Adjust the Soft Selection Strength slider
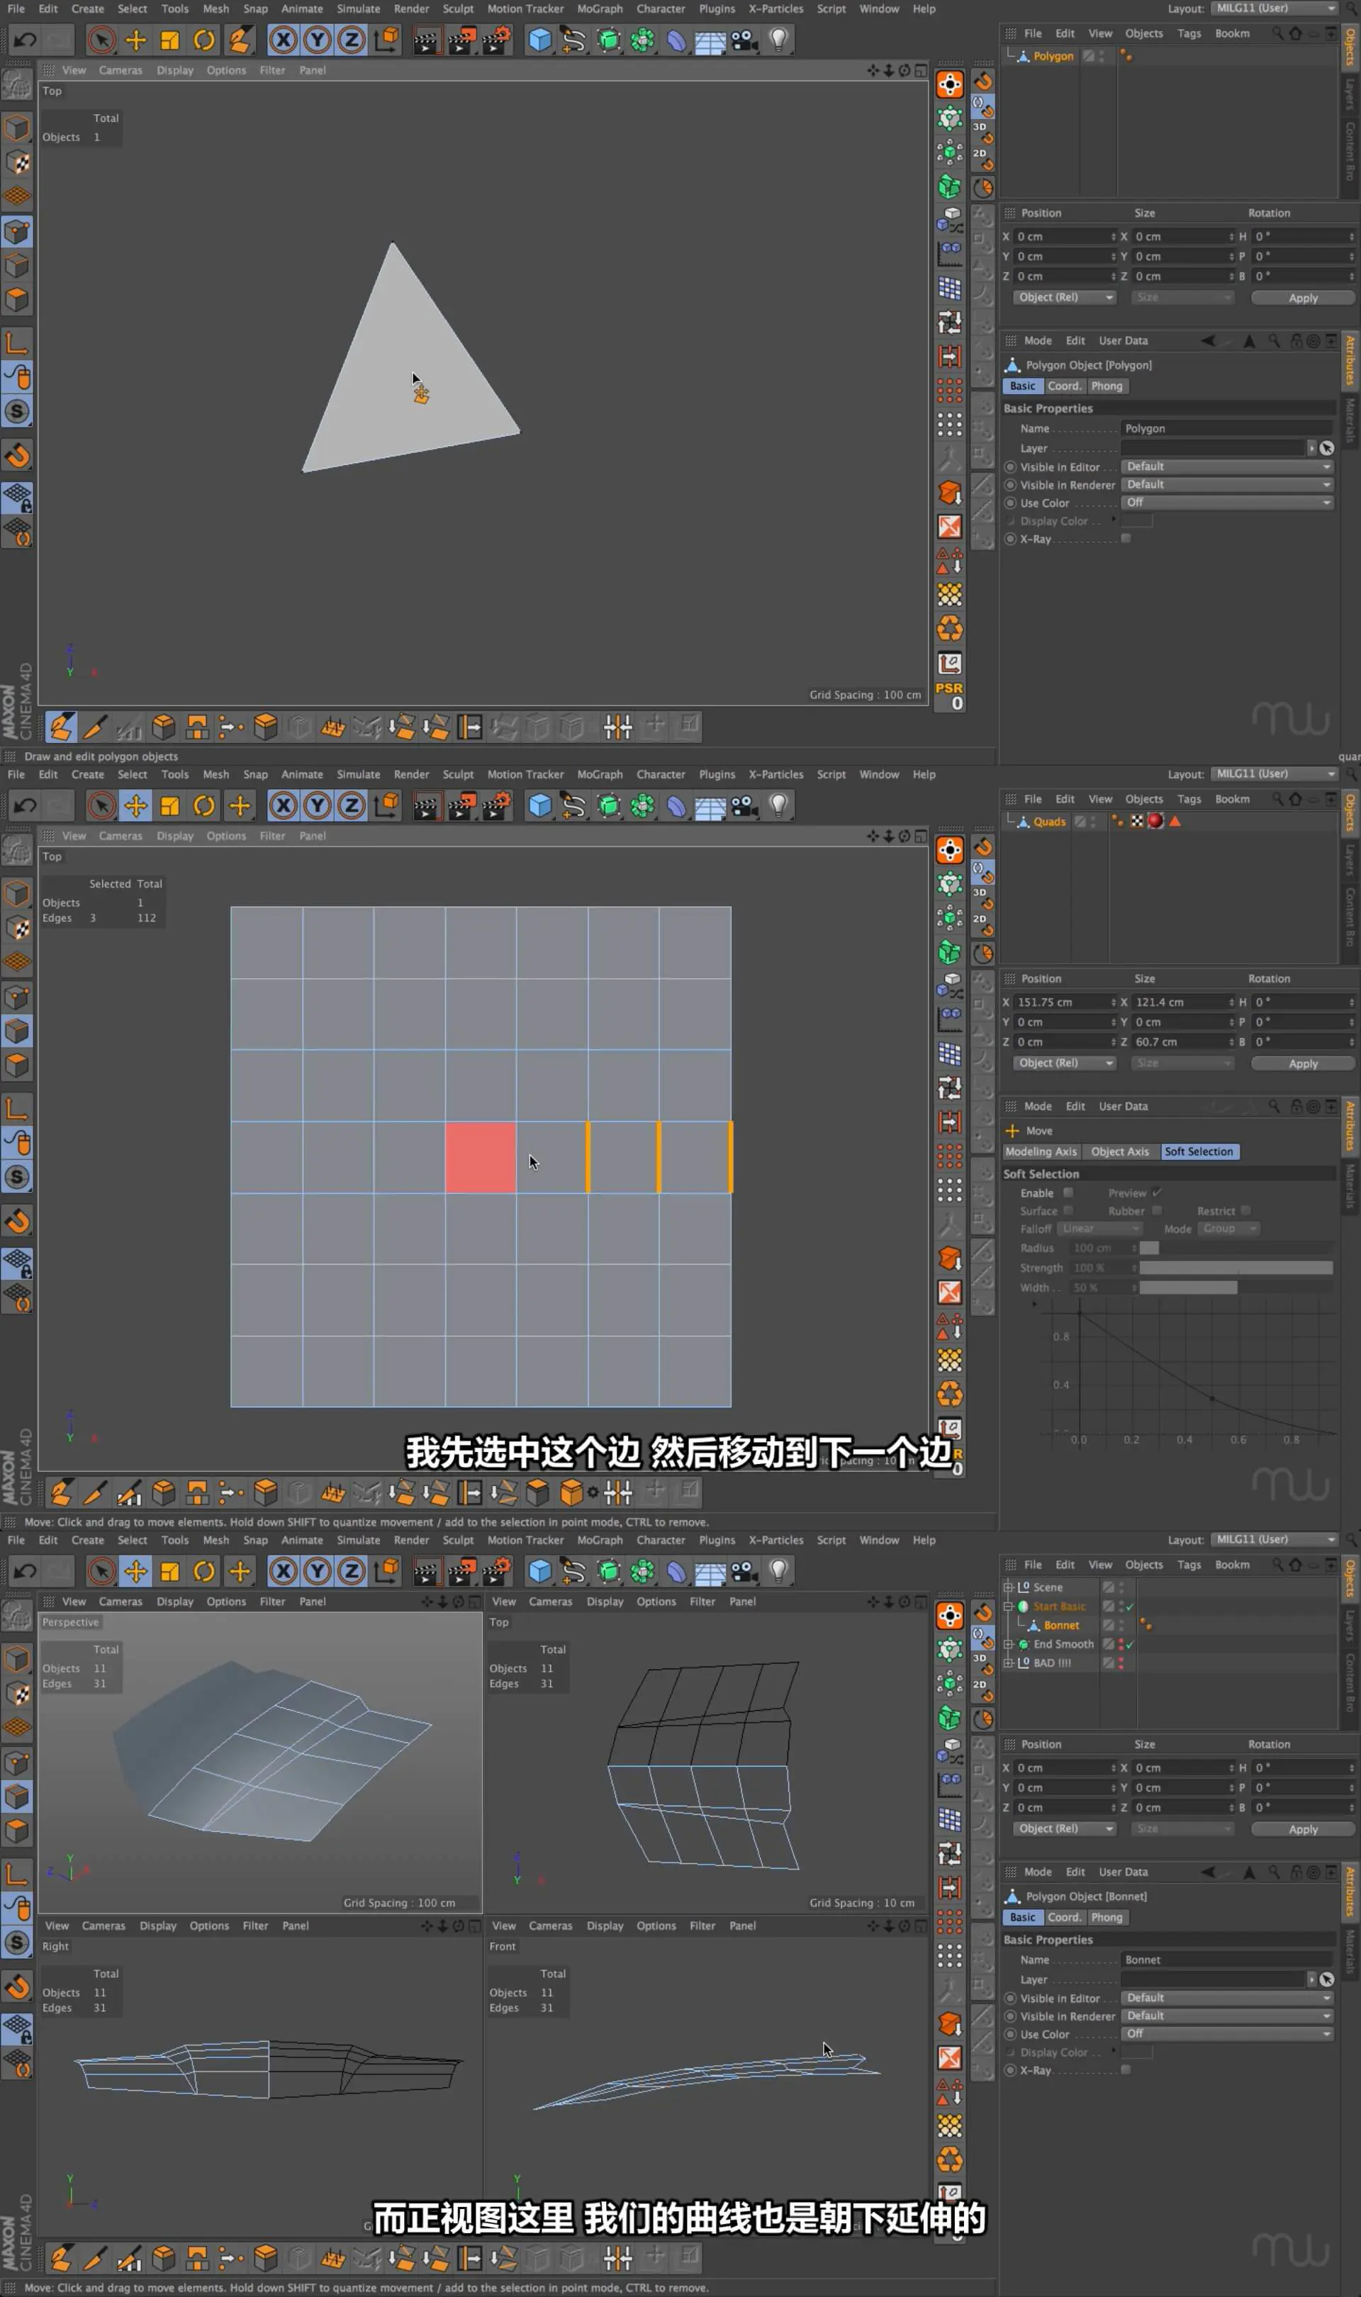The width and height of the screenshot is (1361, 2297). click(1236, 1267)
